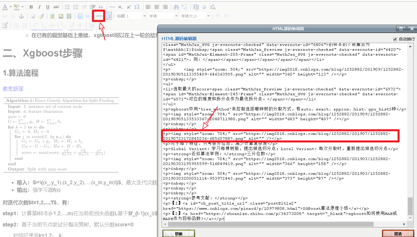
Task: Insert the current time clock icon
Action: 204,7
